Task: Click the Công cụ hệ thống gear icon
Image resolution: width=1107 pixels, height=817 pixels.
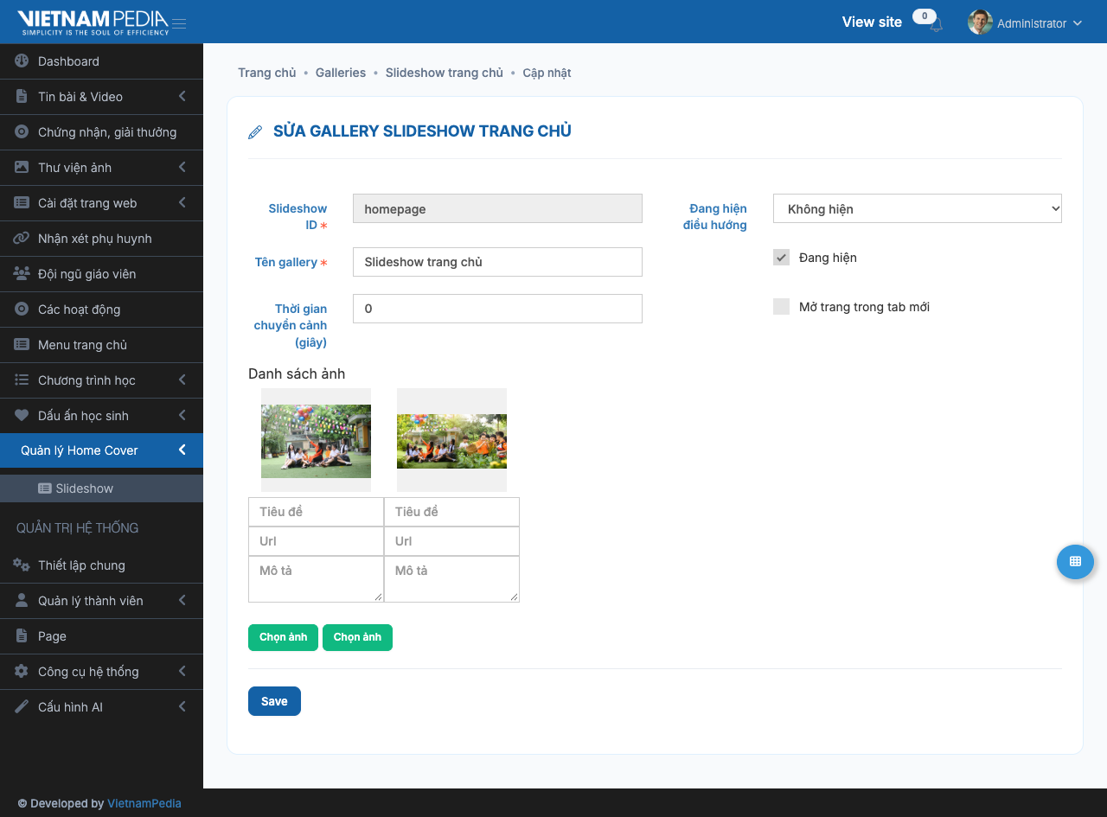Action: tap(22, 672)
